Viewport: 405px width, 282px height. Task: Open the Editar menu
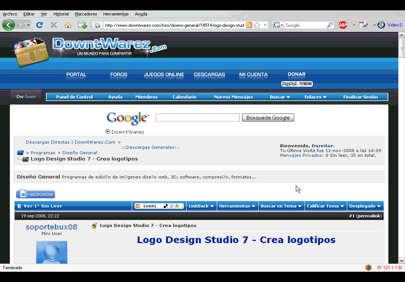tap(28, 14)
